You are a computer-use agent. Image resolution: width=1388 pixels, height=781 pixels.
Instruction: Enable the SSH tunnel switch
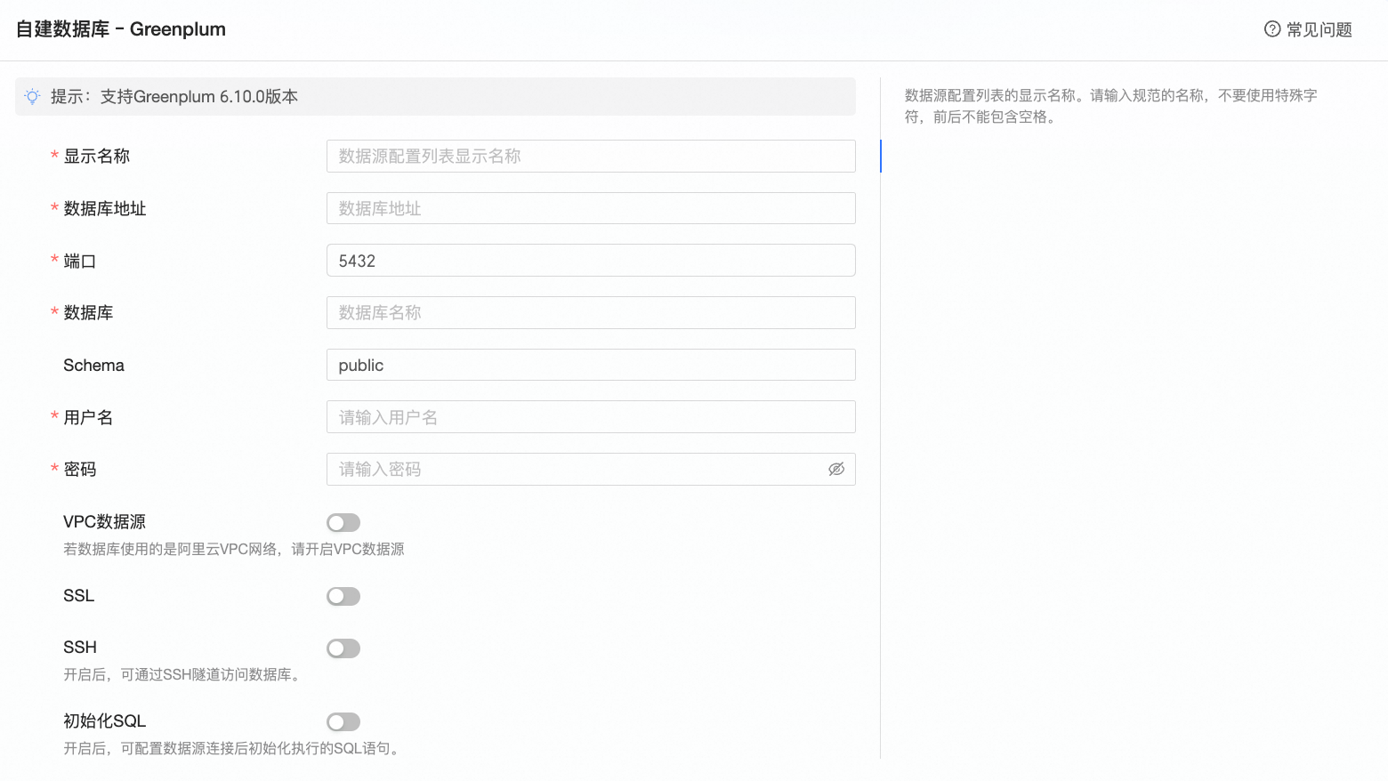point(343,648)
